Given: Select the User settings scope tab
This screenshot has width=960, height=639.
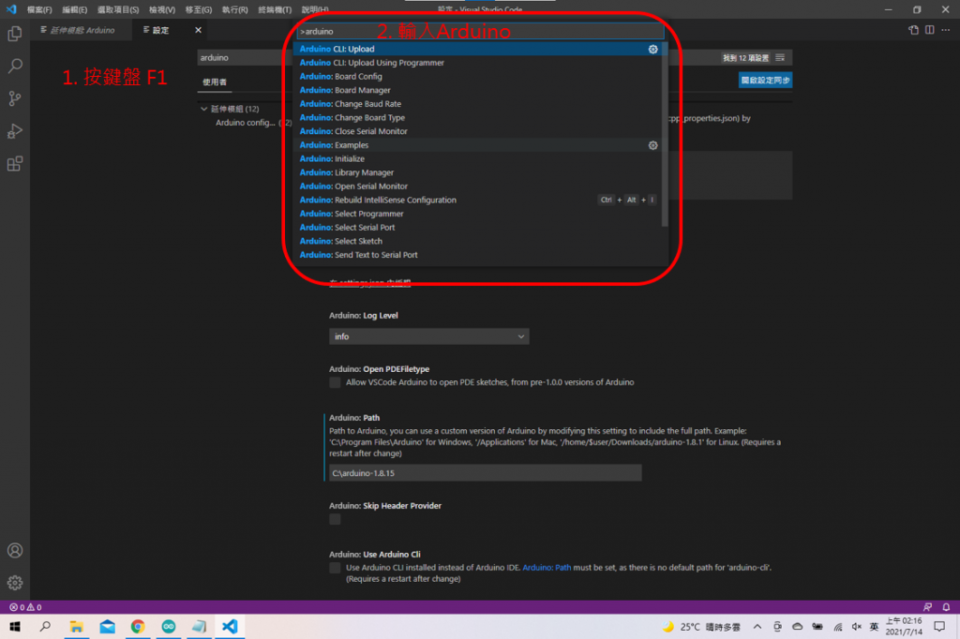Looking at the screenshot, I should pyautogui.click(x=215, y=82).
